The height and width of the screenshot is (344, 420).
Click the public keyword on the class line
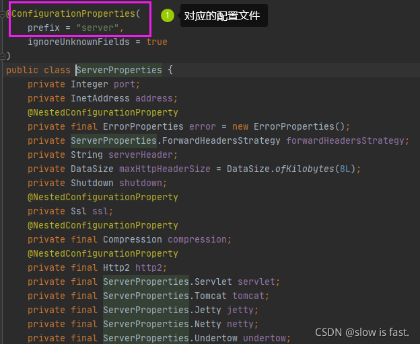click(x=22, y=70)
